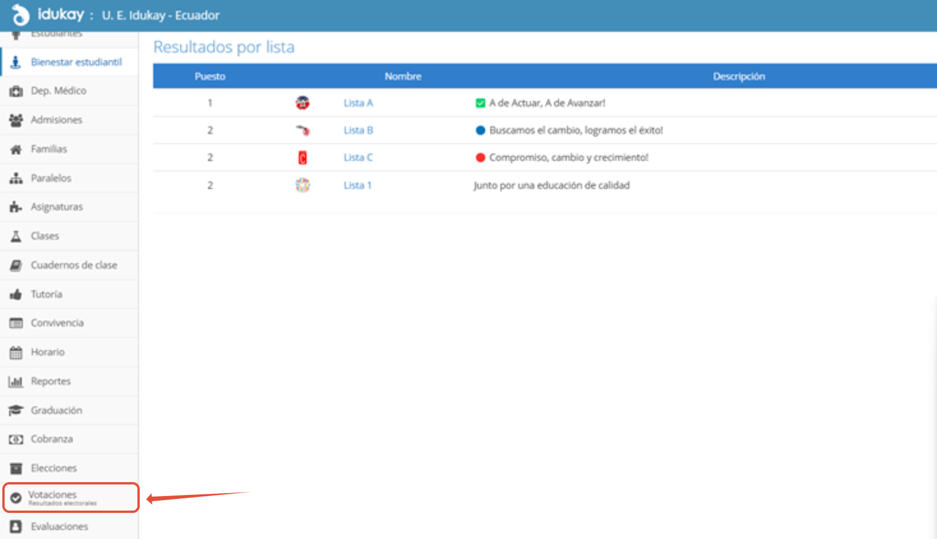The height and width of the screenshot is (539, 937).
Task: Open the Lista B link
Action: pos(358,130)
